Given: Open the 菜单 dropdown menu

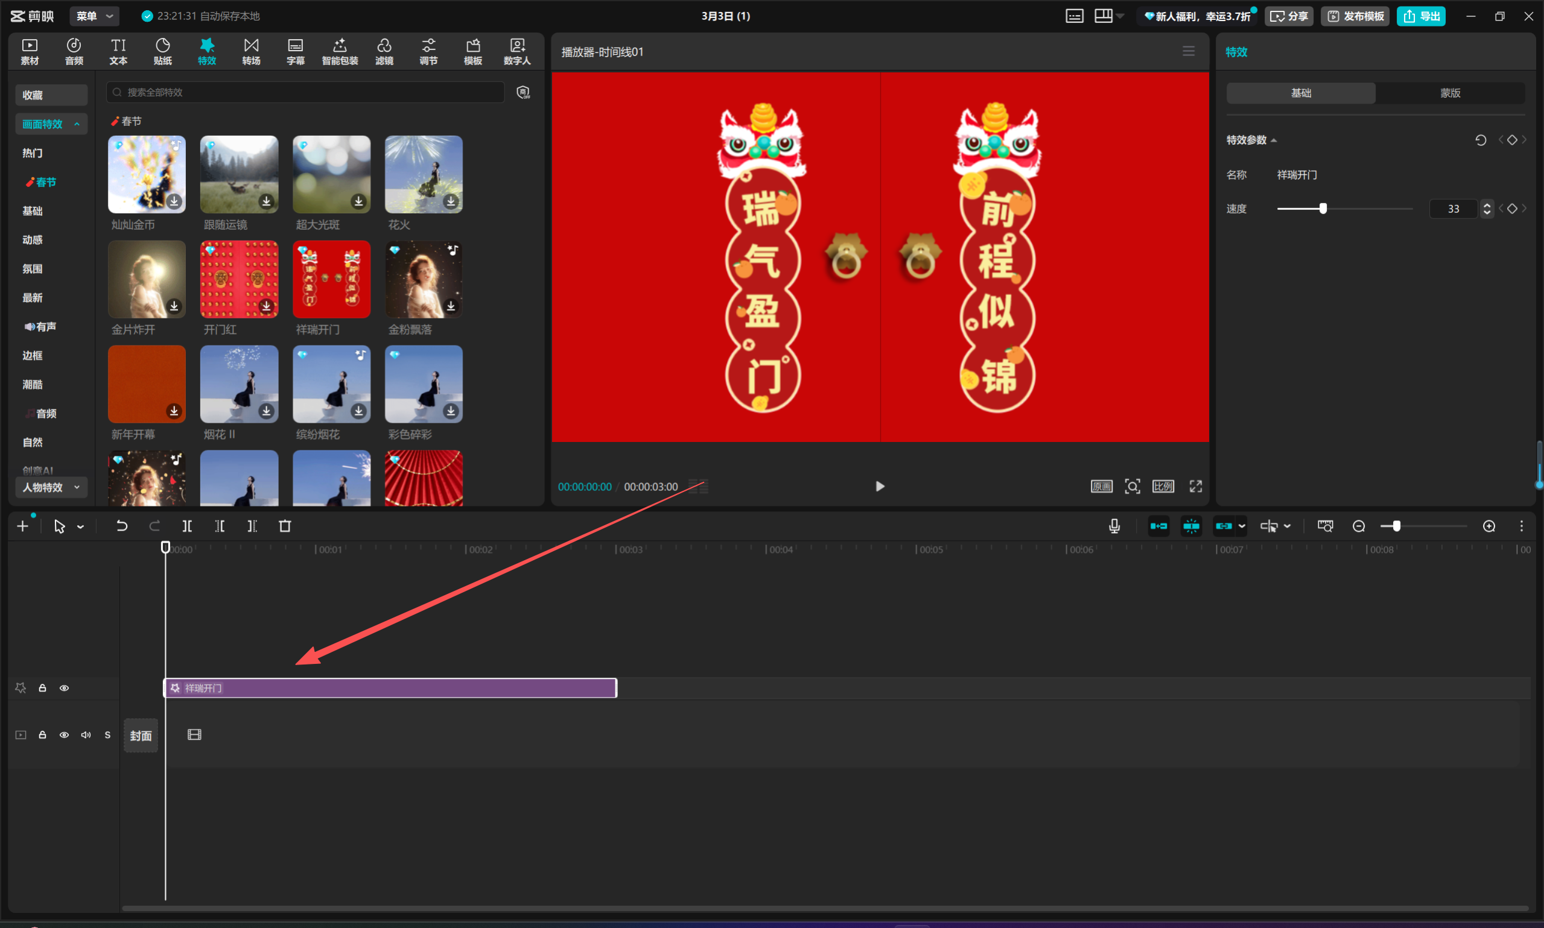Looking at the screenshot, I should [94, 16].
